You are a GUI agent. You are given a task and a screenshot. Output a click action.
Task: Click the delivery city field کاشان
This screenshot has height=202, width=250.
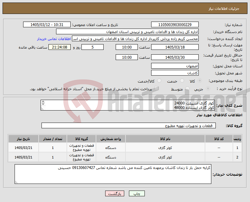175,73
